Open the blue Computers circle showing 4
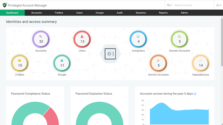The height and width of the screenshot is (125, 223). click(x=138, y=39)
